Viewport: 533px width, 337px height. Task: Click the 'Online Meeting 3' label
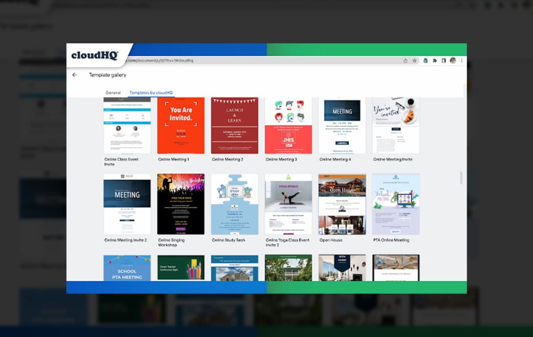pos(281,159)
